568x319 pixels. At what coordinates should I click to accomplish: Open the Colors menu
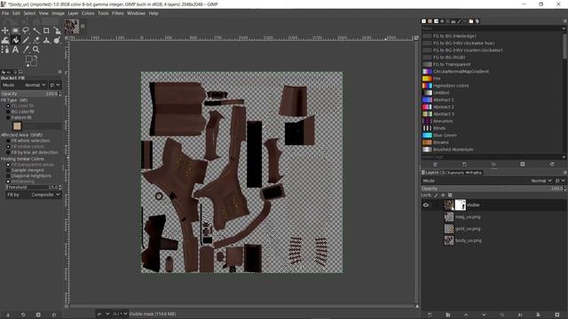click(x=88, y=13)
